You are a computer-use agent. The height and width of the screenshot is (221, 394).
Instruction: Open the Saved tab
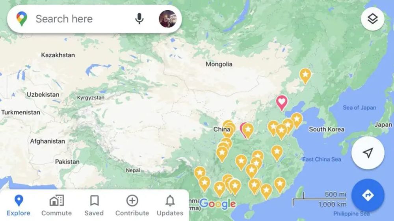click(94, 205)
